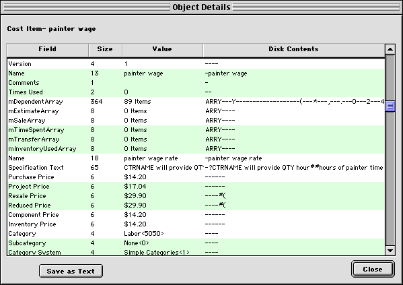Image resolution: width=403 pixels, height=285 pixels.
Task: Click the scroll down arrow
Action: (390, 251)
